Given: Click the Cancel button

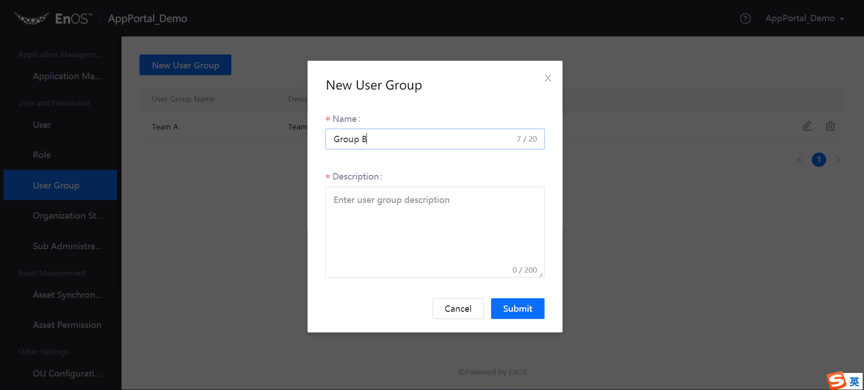Looking at the screenshot, I should [x=458, y=309].
